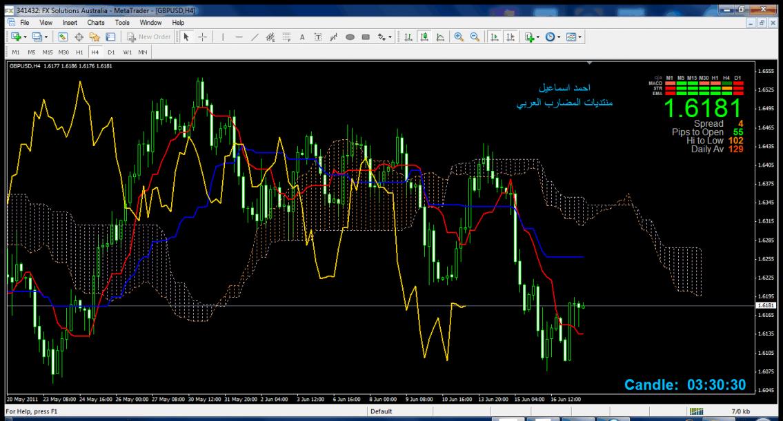This screenshot has width=783, height=421.
Task: Click the Zoom In magnifier icon
Action: pos(459,37)
